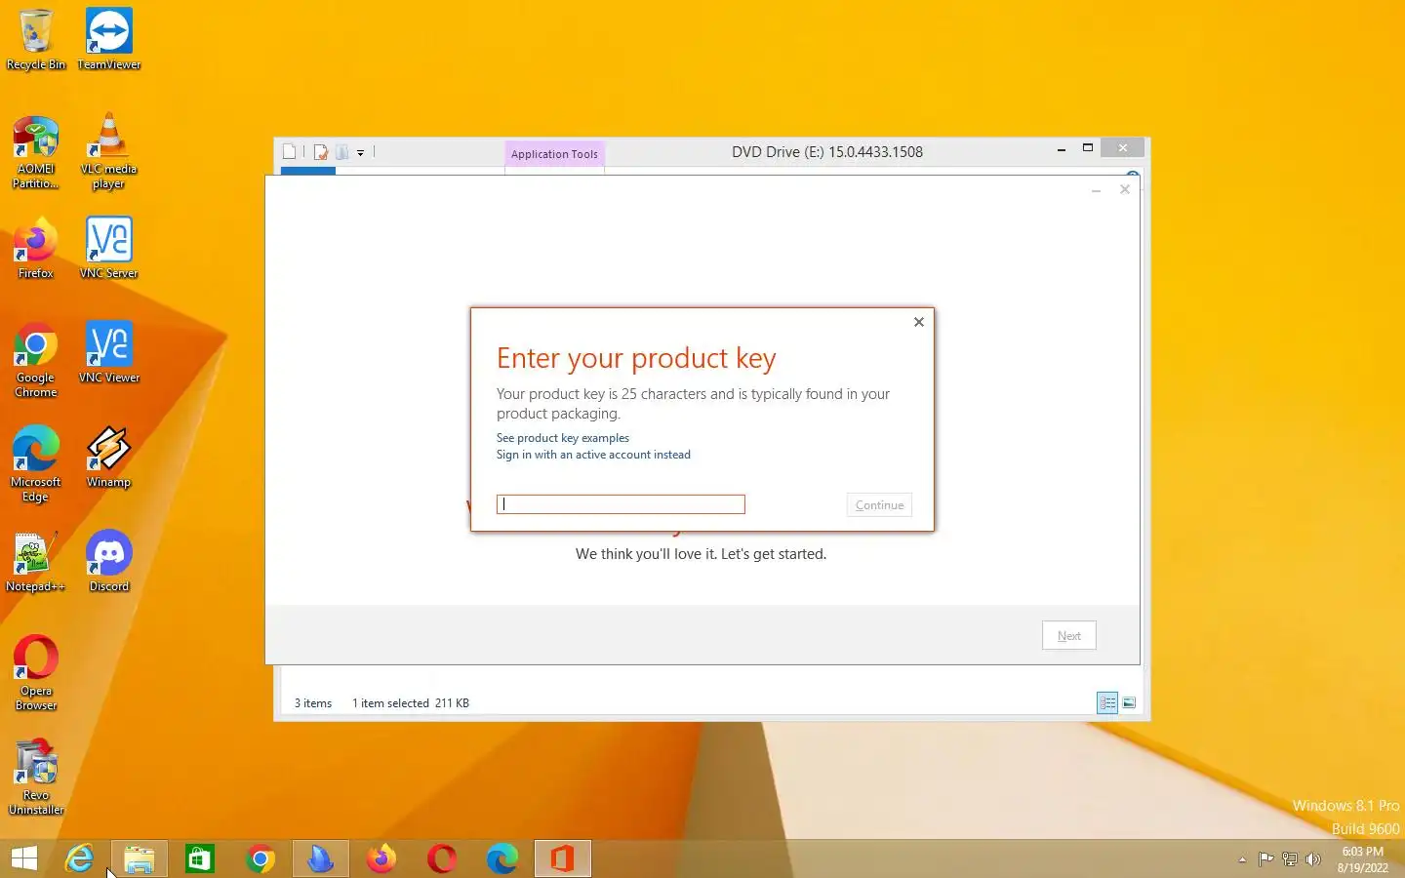Close the product key dialog
This screenshot has height=878, width=1405.
tap(919, 322)
